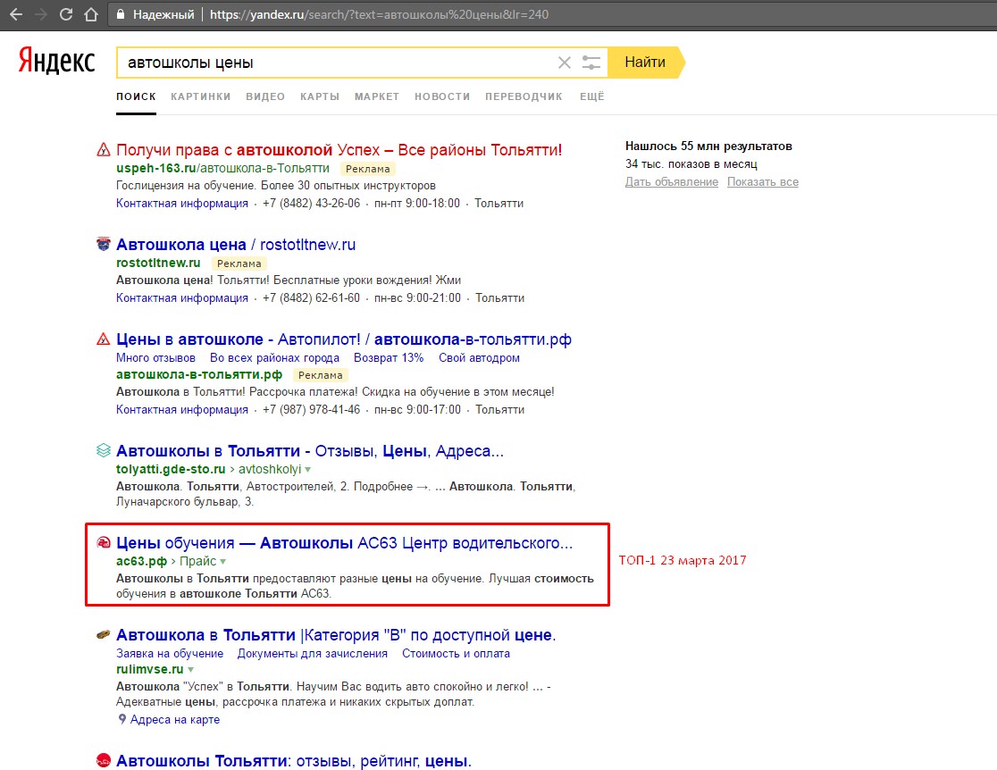Click the secure padlock icon
The width and height of the screenshot is (997, 770).
(x=121, y=14)
